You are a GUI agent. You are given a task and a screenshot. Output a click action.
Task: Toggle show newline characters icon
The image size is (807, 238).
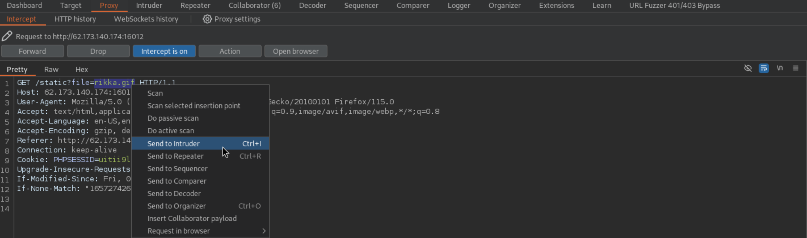tap(780, 68)
